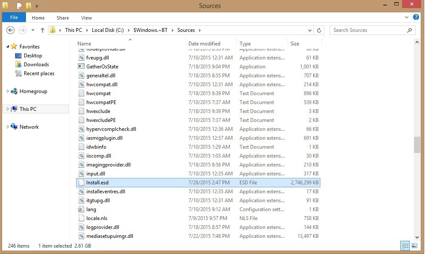Click the search magnifier icon

[x=410, y=30]
